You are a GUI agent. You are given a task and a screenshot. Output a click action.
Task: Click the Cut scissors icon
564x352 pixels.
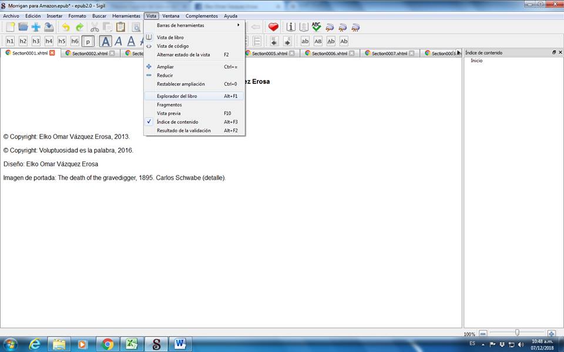[x=94, y=27]
